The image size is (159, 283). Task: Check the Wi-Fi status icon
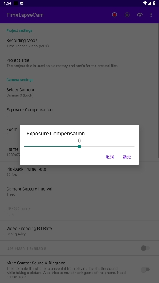click(145, 3)
